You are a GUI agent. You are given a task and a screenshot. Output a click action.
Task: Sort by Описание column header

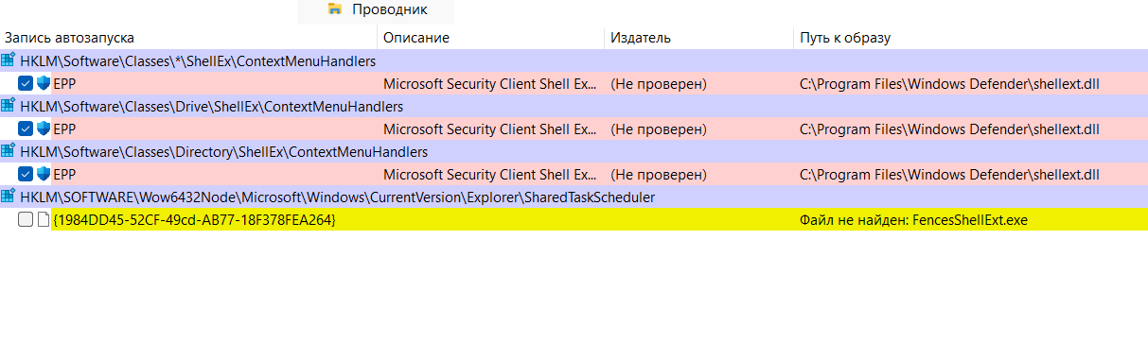490,38
